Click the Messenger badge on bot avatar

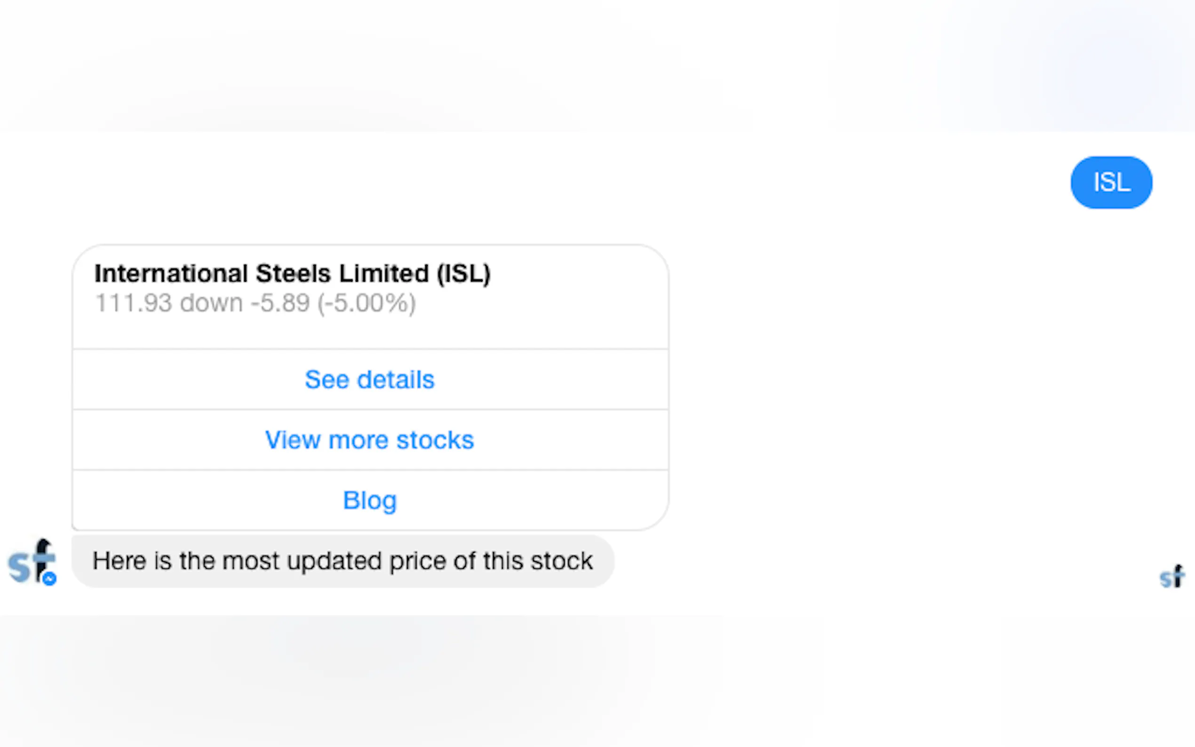pyautogui.click(x=49, y=579)
